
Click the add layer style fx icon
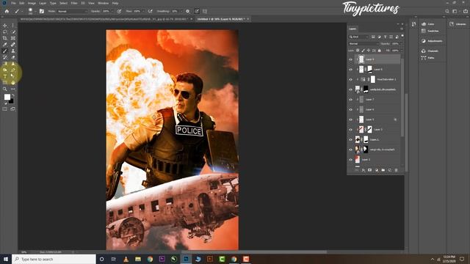(x=364, y=170)
